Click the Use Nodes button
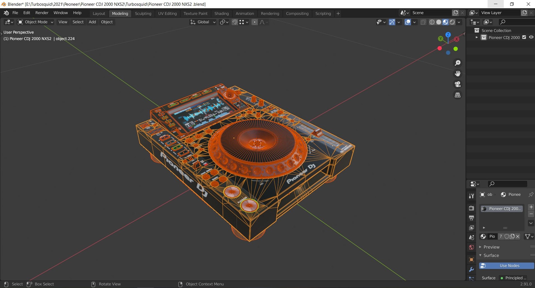The image size is (535, 288). (507, 266)
